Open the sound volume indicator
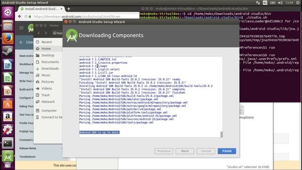Screen dimensions: 302x170 point(280,3)
